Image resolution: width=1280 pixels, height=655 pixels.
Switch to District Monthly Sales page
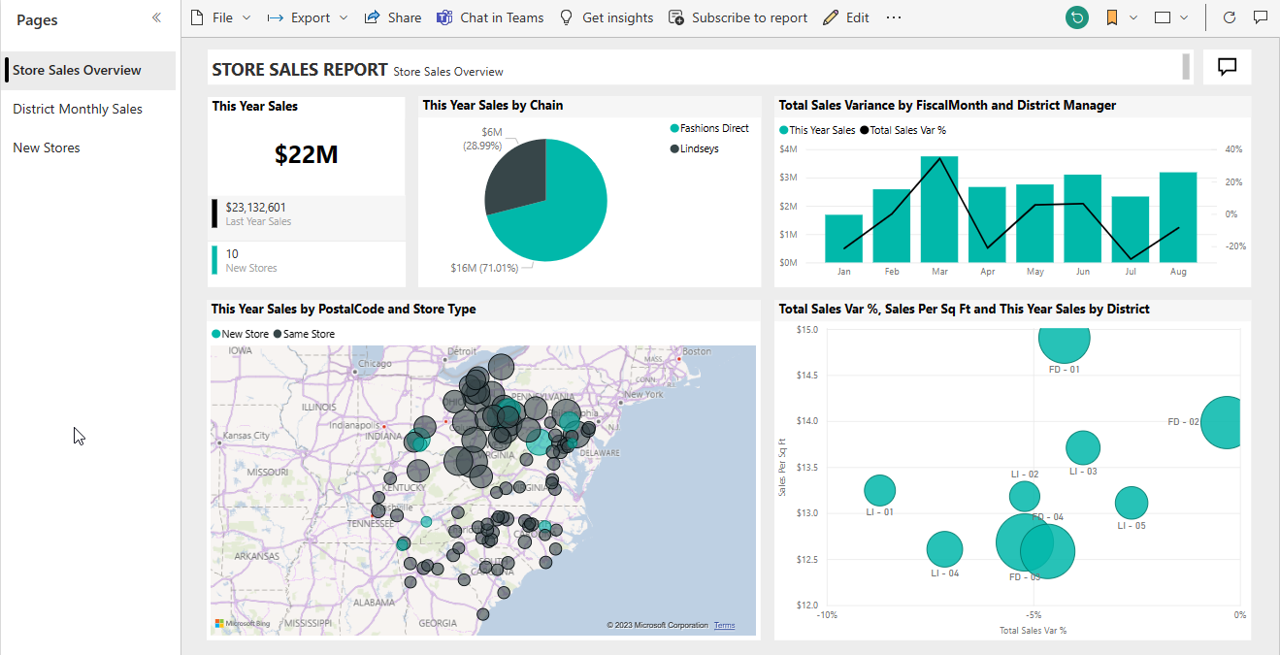[x=78, y=109]
